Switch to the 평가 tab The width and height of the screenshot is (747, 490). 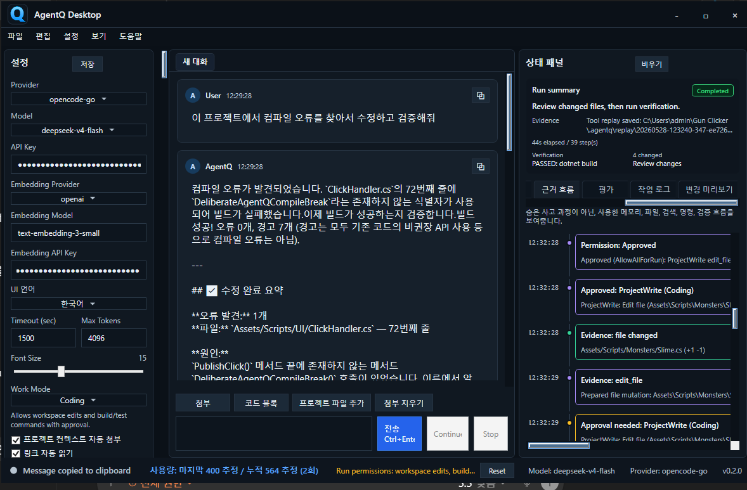(x=606, y=190)
